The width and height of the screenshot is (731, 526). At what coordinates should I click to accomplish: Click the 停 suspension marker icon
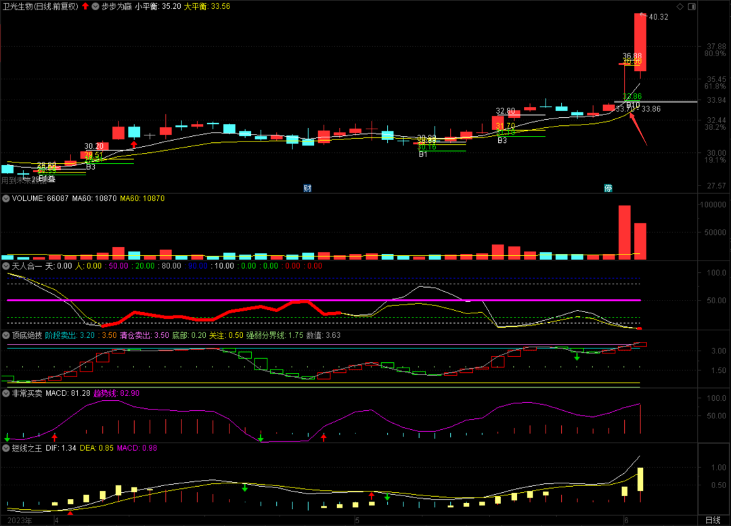[608, 188]
